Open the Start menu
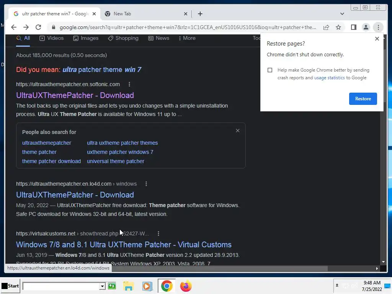 [x=10, y=286]
